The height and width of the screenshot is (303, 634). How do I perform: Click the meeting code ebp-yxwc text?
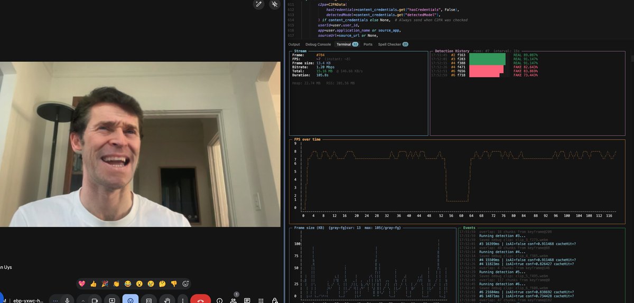[x=30, y=300]
